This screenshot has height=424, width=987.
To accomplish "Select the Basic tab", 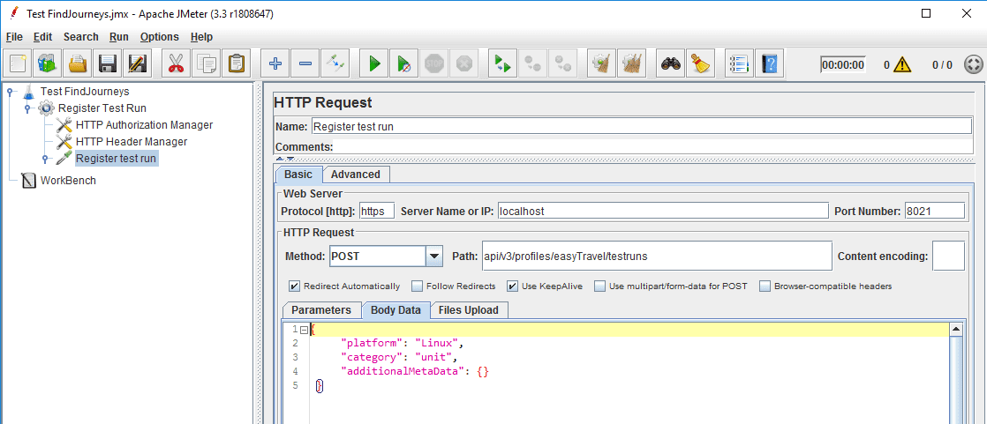I will [x=298, y=175].
